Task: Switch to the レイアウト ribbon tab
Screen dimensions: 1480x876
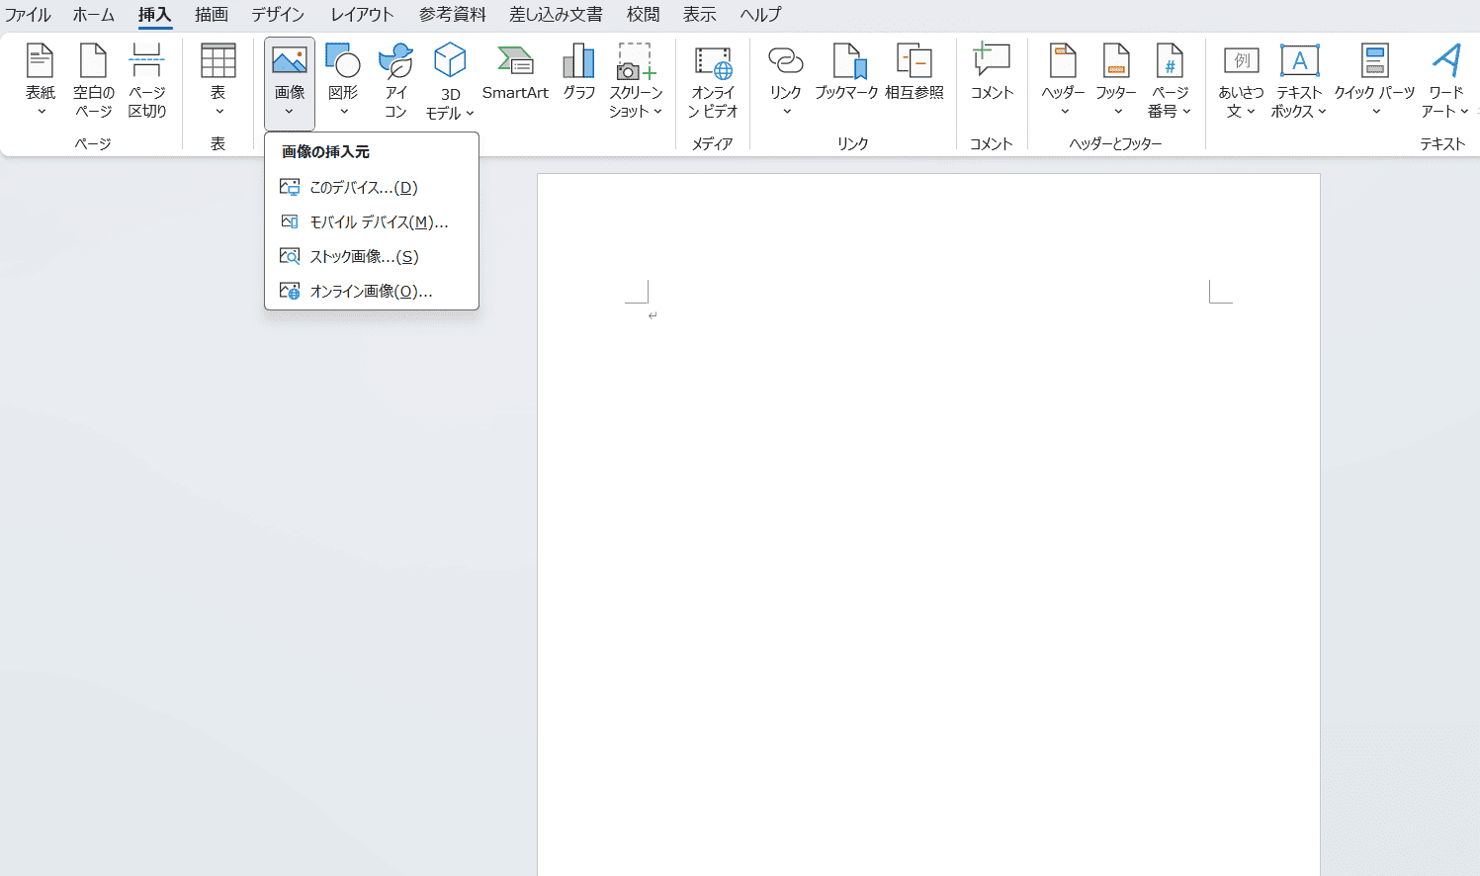Action: [362, 15]
